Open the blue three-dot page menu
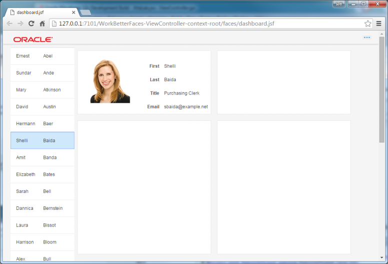 click(366, 38)
